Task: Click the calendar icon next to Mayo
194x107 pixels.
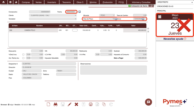Action: (160, 17)
